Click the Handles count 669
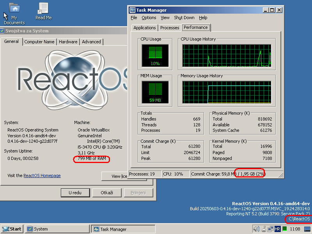The width and height of the screenshot is (312, 234). (197, 119)
